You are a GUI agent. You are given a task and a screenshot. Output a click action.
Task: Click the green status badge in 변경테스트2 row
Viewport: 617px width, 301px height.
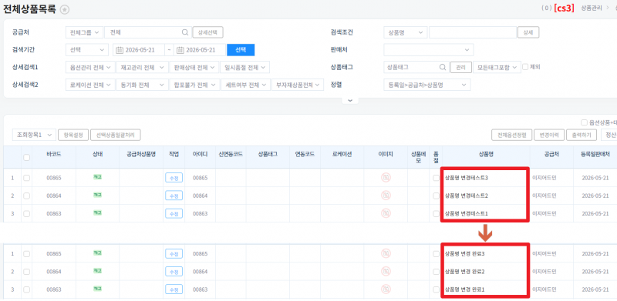coord(97,195)
